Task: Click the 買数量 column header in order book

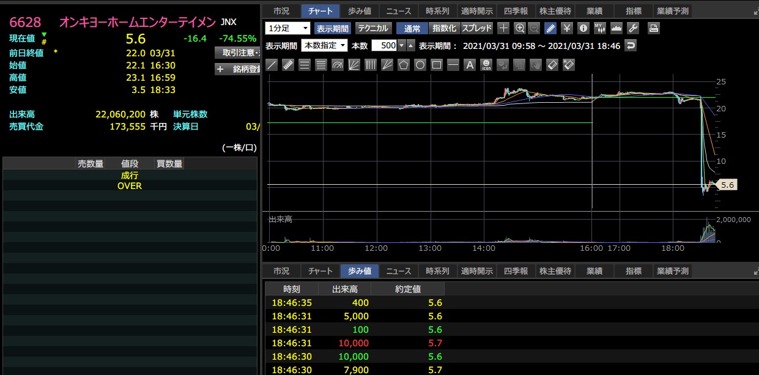Action: coord(169,164)
